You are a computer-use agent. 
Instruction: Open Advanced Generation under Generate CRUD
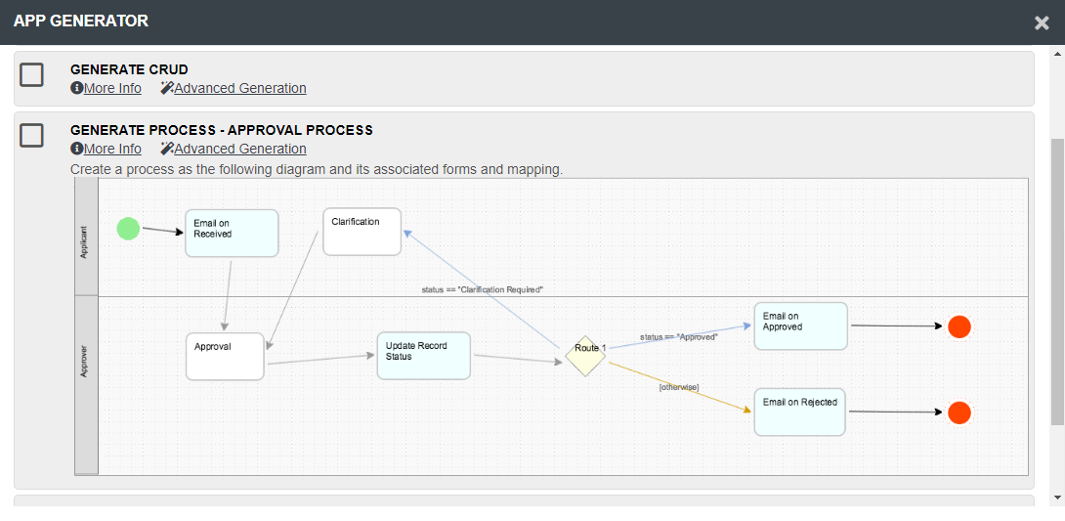(x=234, y=88)
